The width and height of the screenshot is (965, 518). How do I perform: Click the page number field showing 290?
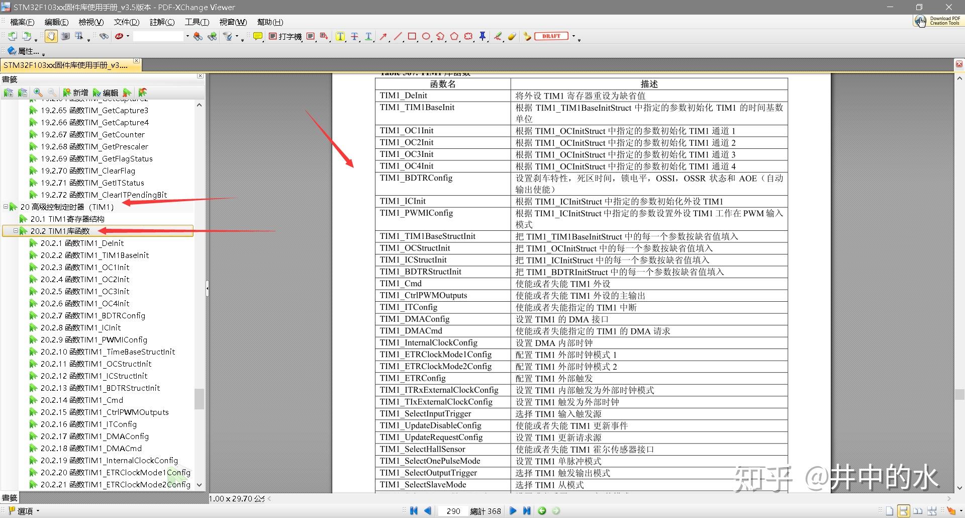pyautogui.click(x=453, y=511)
